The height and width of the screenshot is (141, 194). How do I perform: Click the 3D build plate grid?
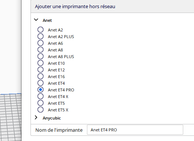pos(11,117)
